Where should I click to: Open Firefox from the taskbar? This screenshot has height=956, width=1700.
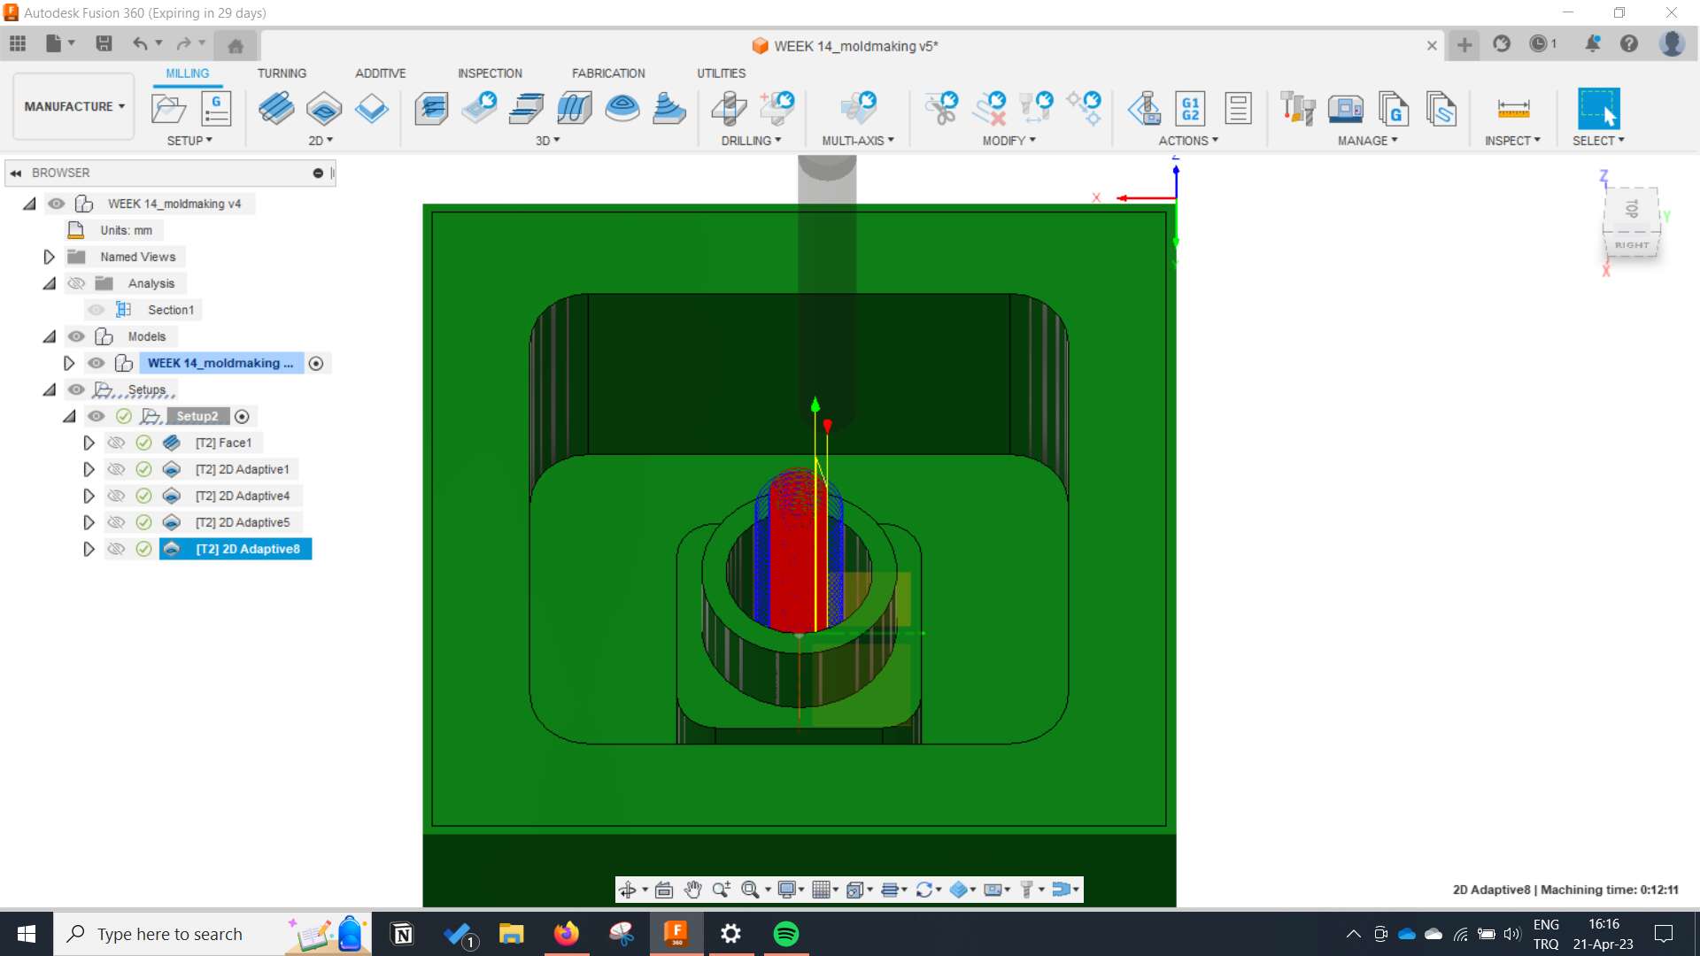[567, 934]
